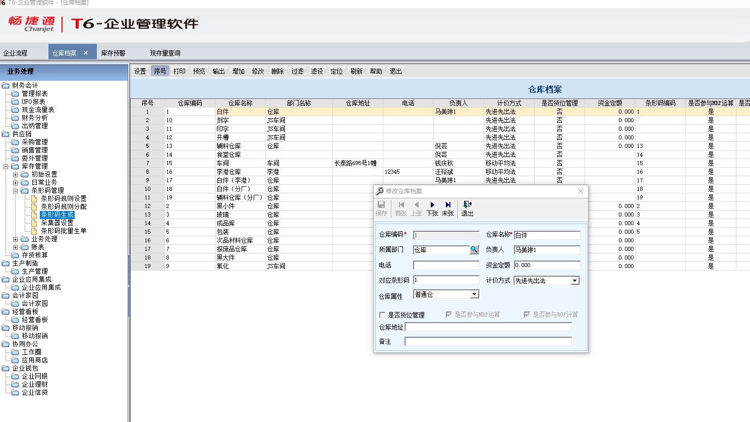
Task: Close the 修改仓库档案 dialog
Action: tap(581, 191)
